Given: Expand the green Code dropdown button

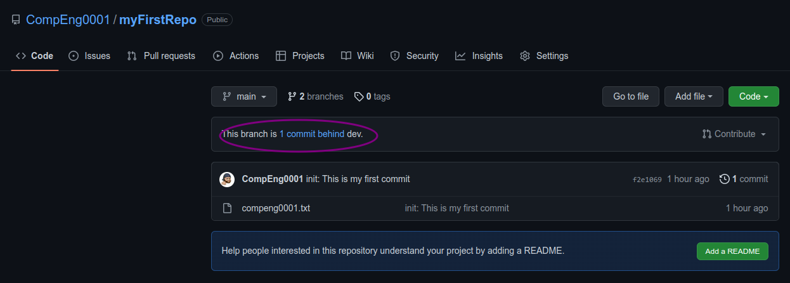Looking at the screenshot, I should click(x=753, y=96).
